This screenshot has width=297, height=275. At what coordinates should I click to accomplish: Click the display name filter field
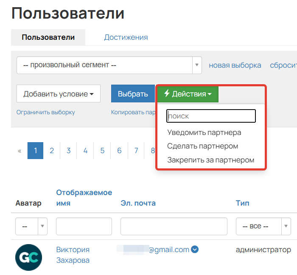coord(84,226)
